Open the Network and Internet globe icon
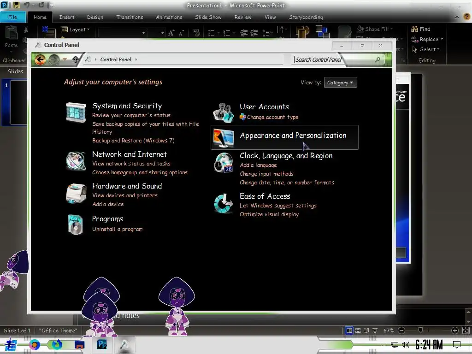 pyautogui.click(x=76, y=161)
